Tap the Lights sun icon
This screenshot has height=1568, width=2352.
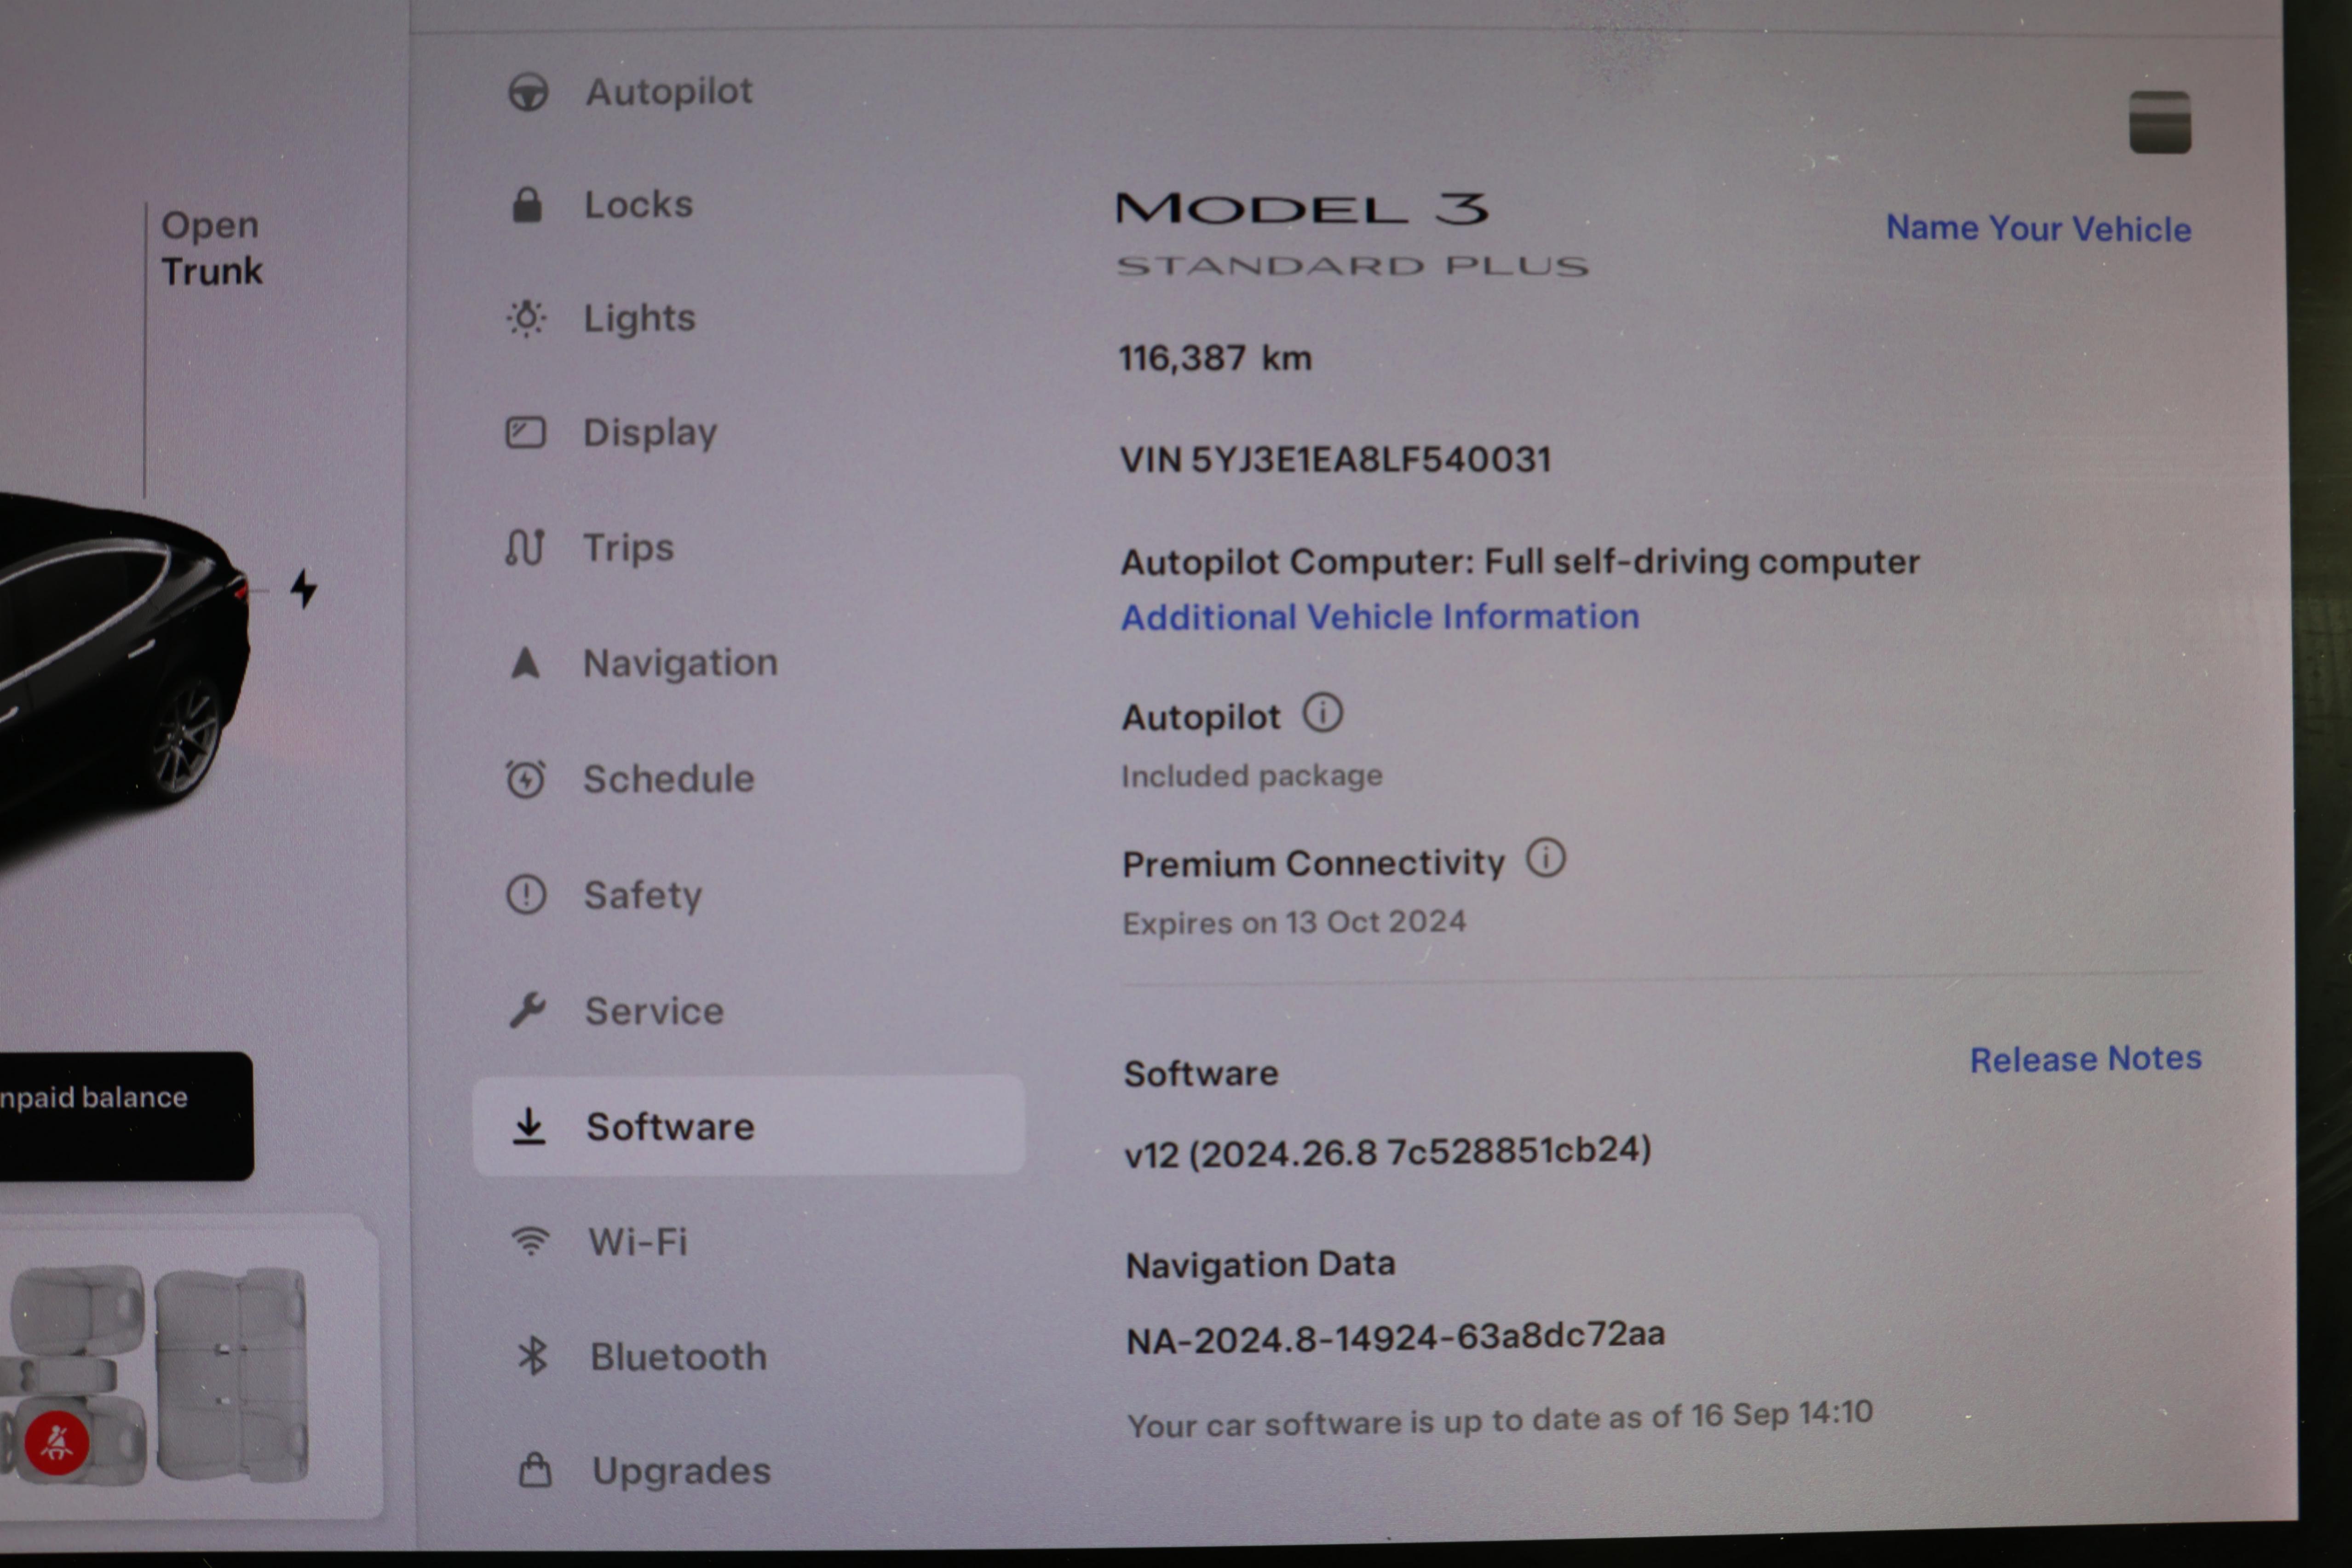pos(526,319)
